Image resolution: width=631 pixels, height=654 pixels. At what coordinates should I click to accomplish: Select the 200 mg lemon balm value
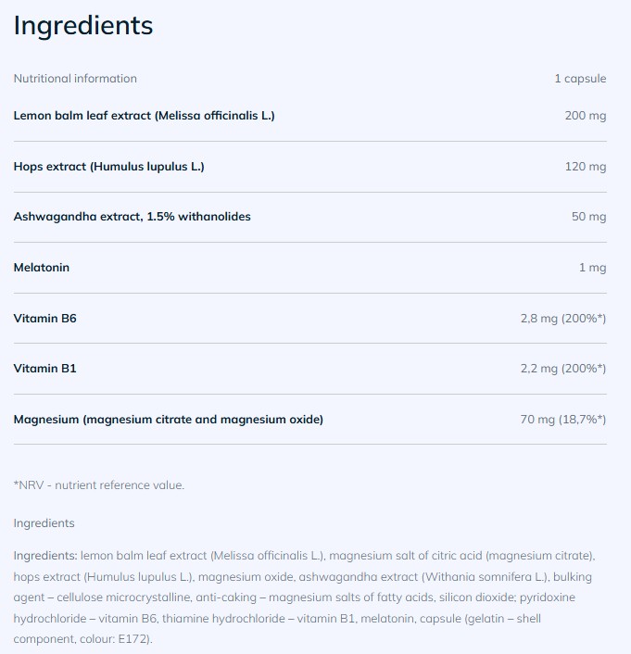pyautogui.click(x=586, y=116)
